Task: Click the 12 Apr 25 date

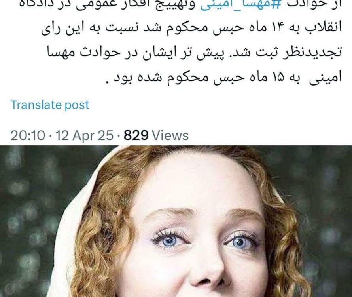Action: [x=84, y=135]
